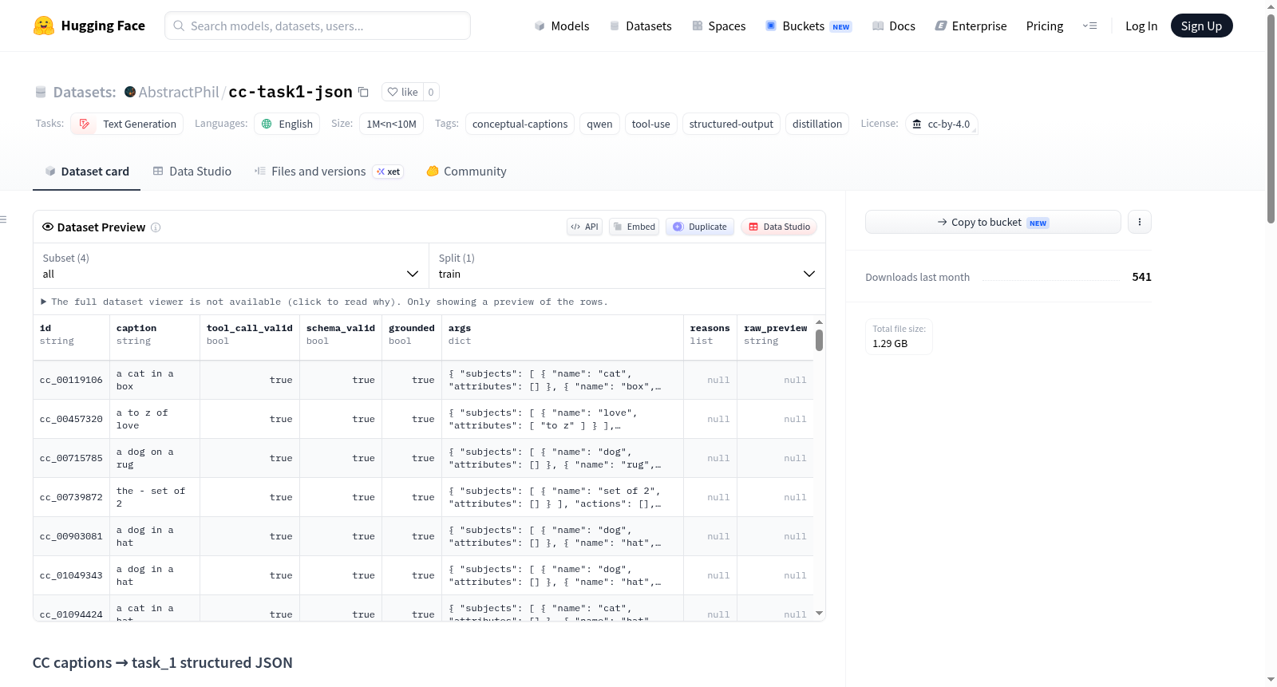Expand the navigation more-items menu icon
The height and width of the screenshot is (687, 1277).
tap(1089, 26)
